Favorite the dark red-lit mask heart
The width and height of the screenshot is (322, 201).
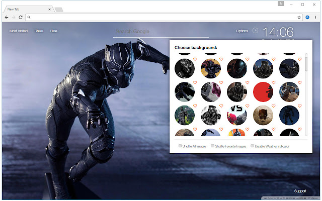pos(248,59)
